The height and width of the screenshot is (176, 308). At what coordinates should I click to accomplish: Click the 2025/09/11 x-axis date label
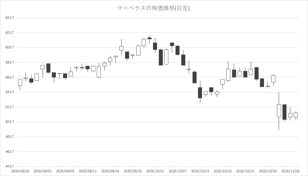point(88,171)
